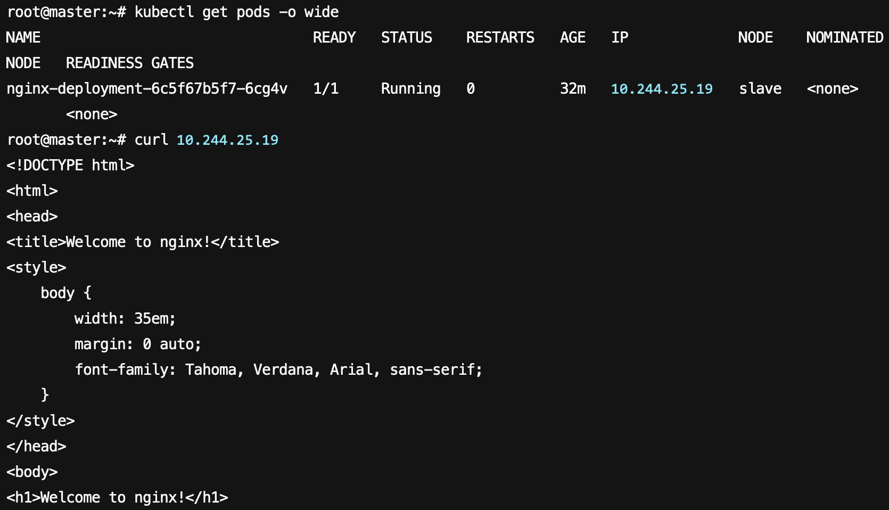Click the NOMINATED column header
Screen dimensions: 889x510
845,38
